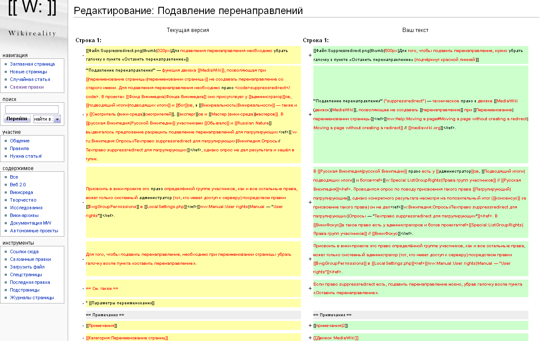The image size is (545, 341).
Task: Open Исследования category
Action: [26, 208]
